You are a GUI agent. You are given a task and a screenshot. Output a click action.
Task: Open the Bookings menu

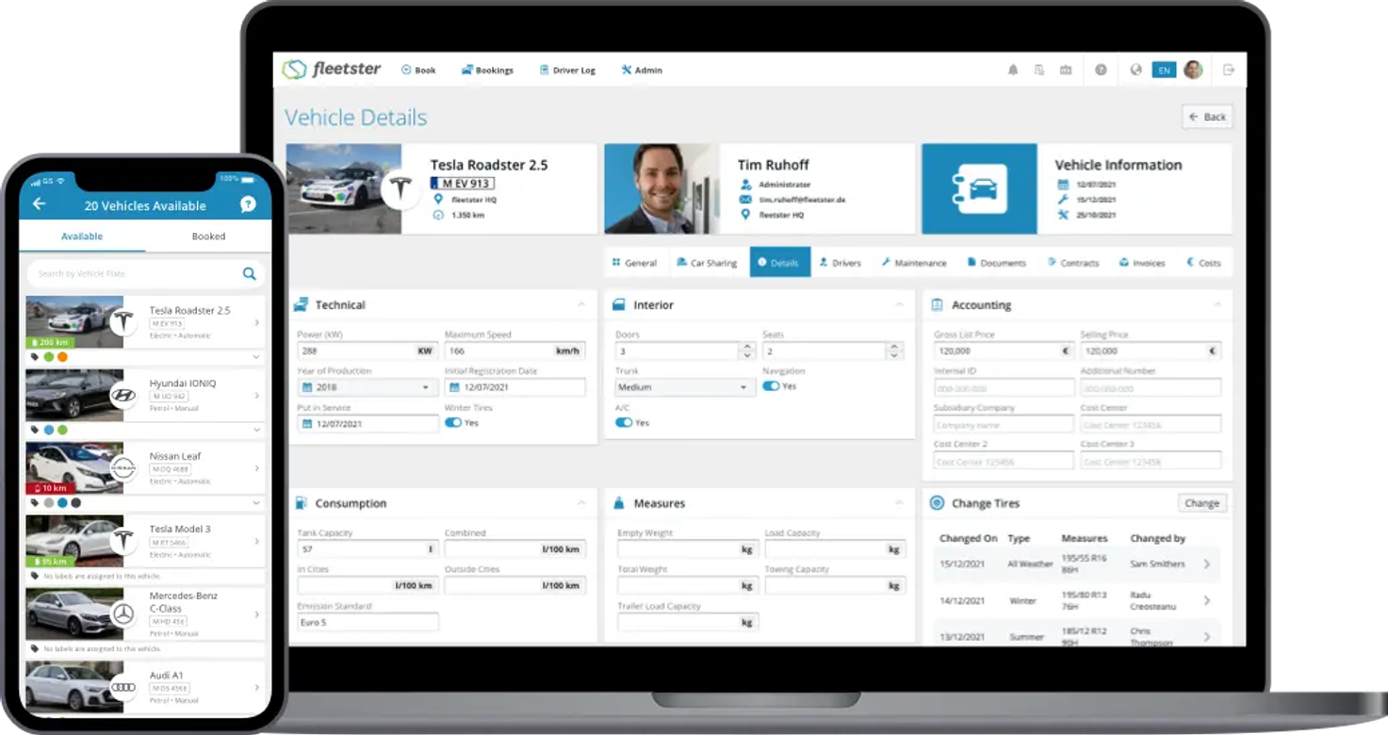(x=487, y=70)
